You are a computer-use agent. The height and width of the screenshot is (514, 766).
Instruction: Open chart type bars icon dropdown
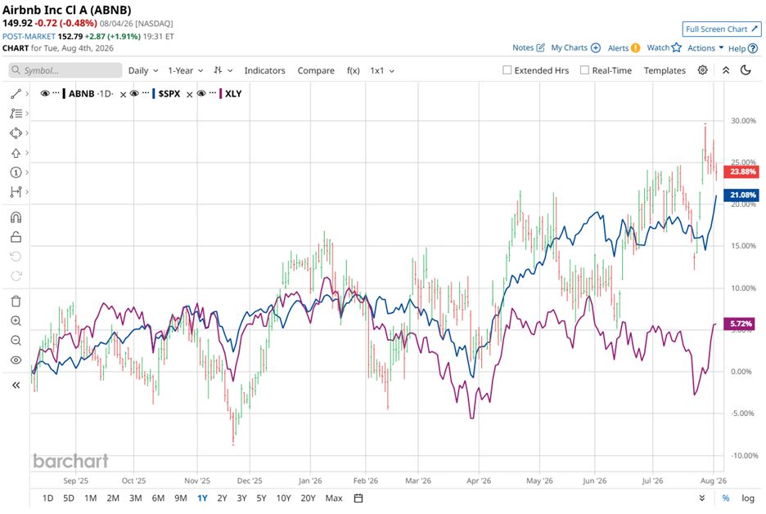(223, 70)
